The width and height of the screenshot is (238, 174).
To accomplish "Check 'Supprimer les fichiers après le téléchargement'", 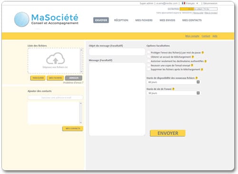I will (149, 69).
